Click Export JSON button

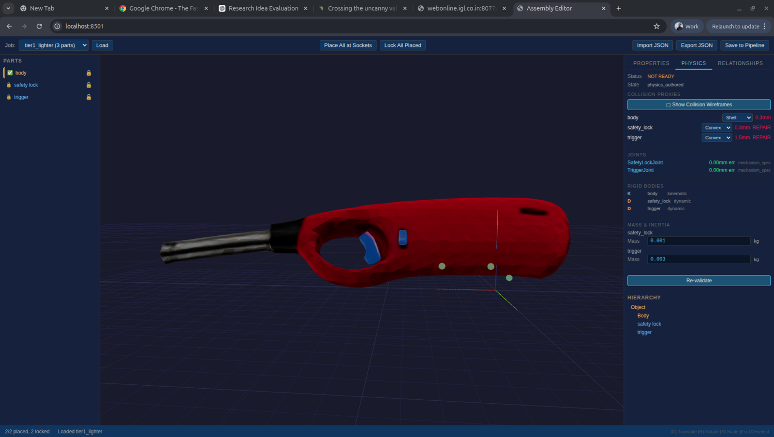[x=697, y=45]
